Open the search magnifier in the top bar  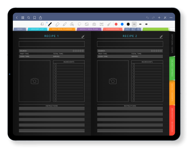coord(29,18)
